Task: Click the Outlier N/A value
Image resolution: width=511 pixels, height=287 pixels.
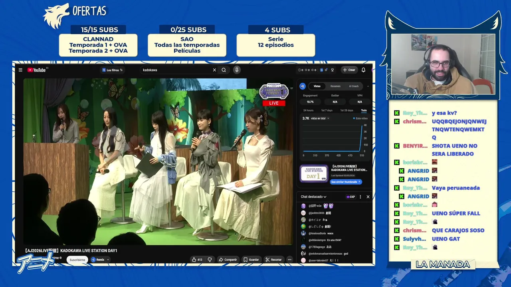Action: click(335, 102)
